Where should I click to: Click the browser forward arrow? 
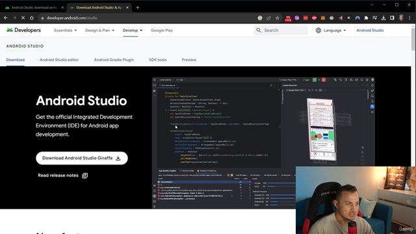pyautogui.click(x=14, y=18)
